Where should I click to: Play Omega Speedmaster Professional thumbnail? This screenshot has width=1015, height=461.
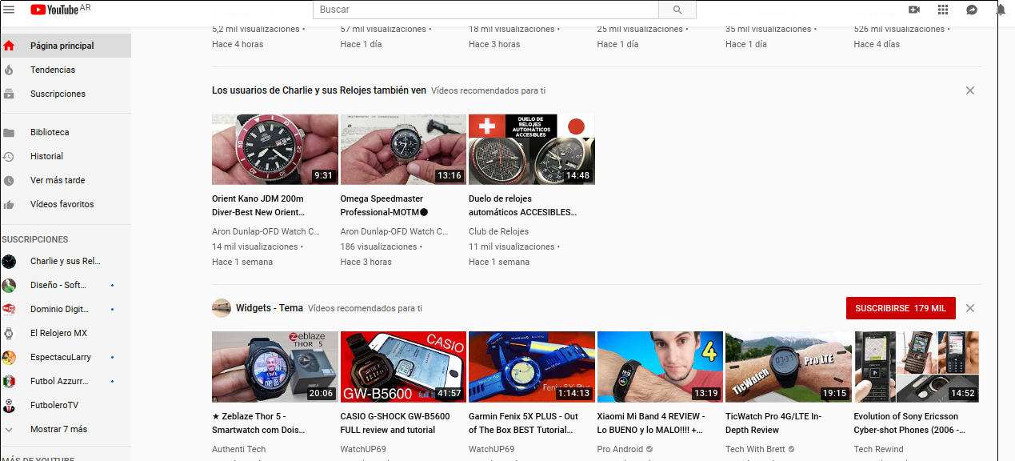(x=403, y=150)
